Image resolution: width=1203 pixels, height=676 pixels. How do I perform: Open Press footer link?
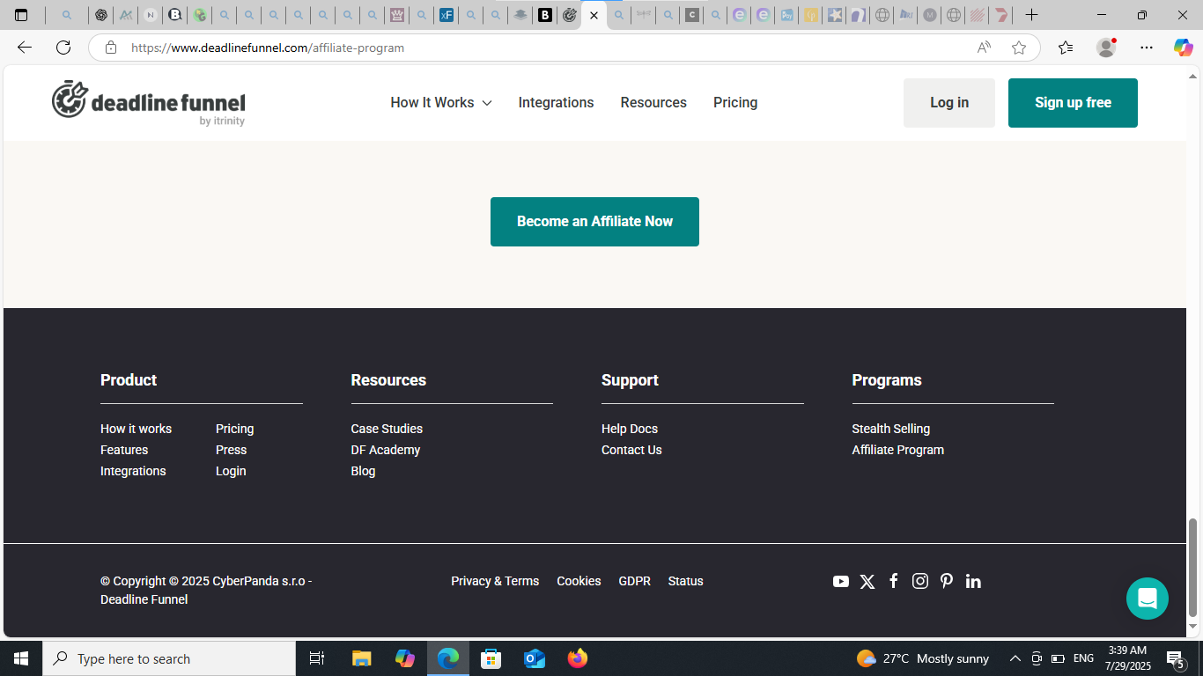click(x=231, y=450)
